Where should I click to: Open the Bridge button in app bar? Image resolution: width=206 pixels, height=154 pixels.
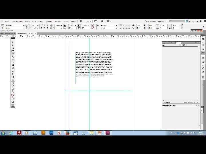[81, 21]
